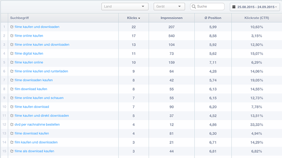The image size is (282, 158).
Task: Click external icon next to 'filme digital kaufen'
Action: coord(12,54)
